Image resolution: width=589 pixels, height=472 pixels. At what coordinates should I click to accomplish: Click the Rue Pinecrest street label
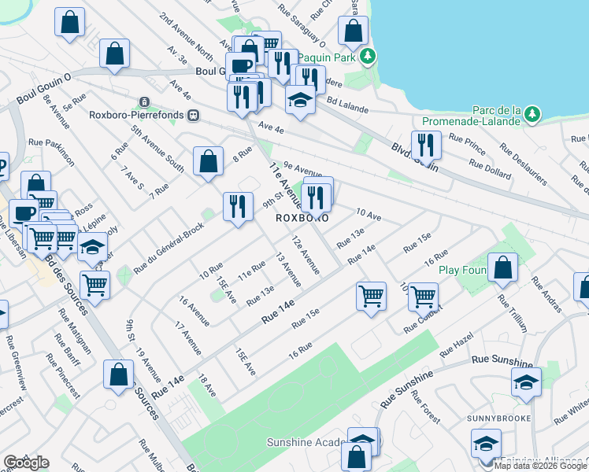point(63,376)
